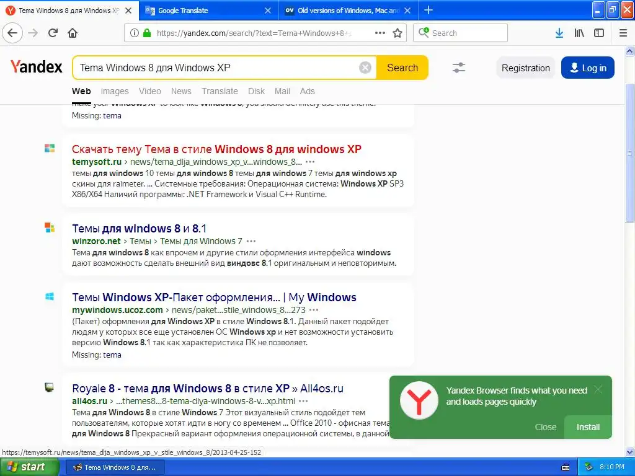Click mywindows.ucoz.com result favicon

click(x=50, y=297)
